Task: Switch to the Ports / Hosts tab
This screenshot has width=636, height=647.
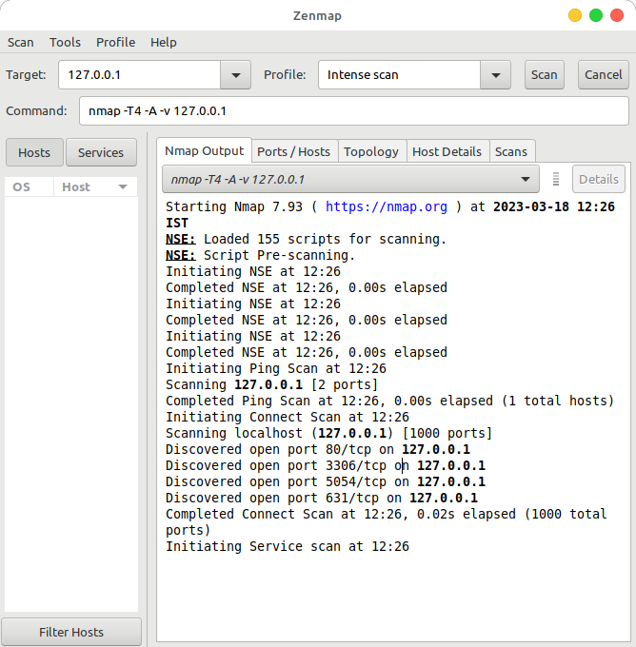Action: click(293, 151)
